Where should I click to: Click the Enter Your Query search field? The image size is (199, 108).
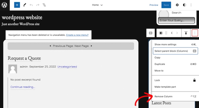176,20
